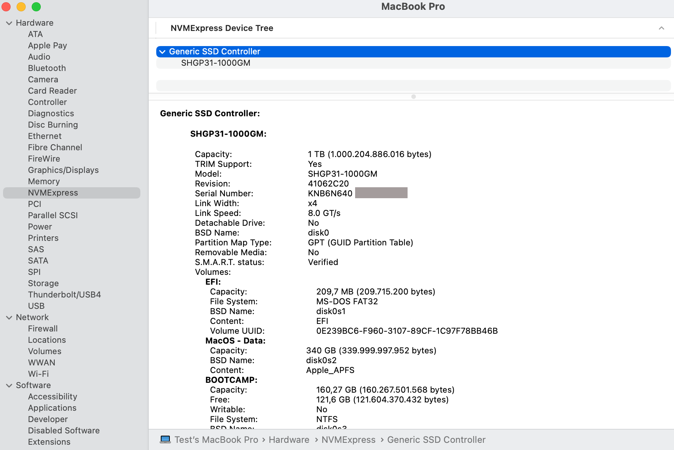Viewport: 674px width, 450px height.
Task: Open Memory information
Action: pyautogui.click(x=44, y=182)
